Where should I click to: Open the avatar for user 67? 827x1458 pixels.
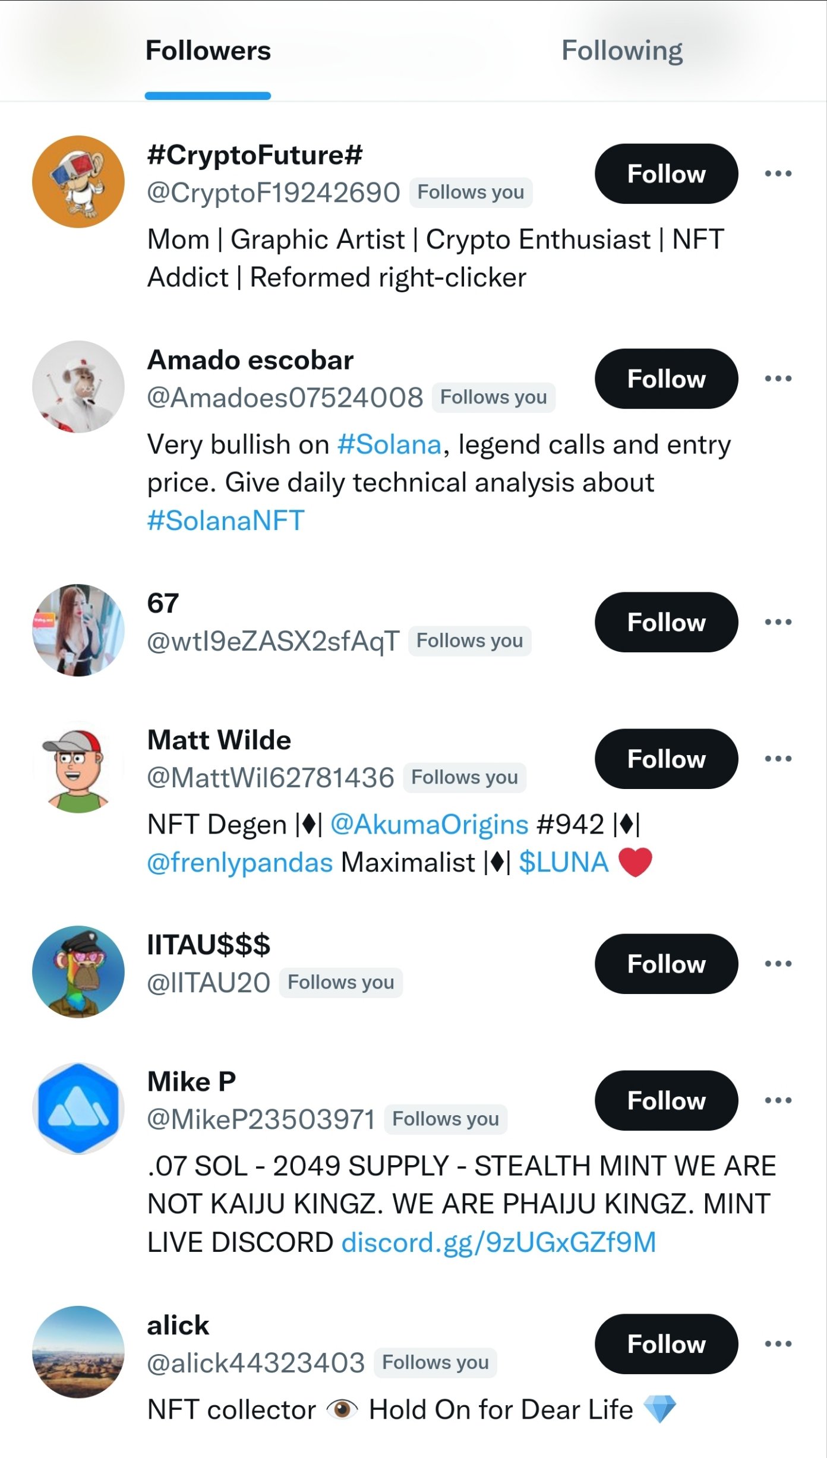pos(78,630)
